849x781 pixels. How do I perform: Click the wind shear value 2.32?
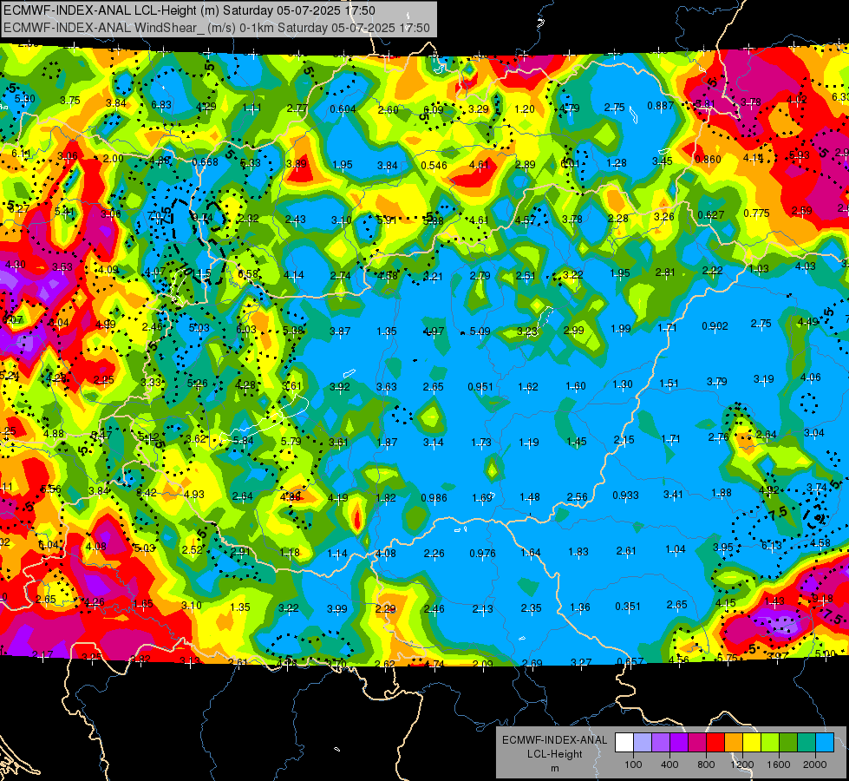247,219
